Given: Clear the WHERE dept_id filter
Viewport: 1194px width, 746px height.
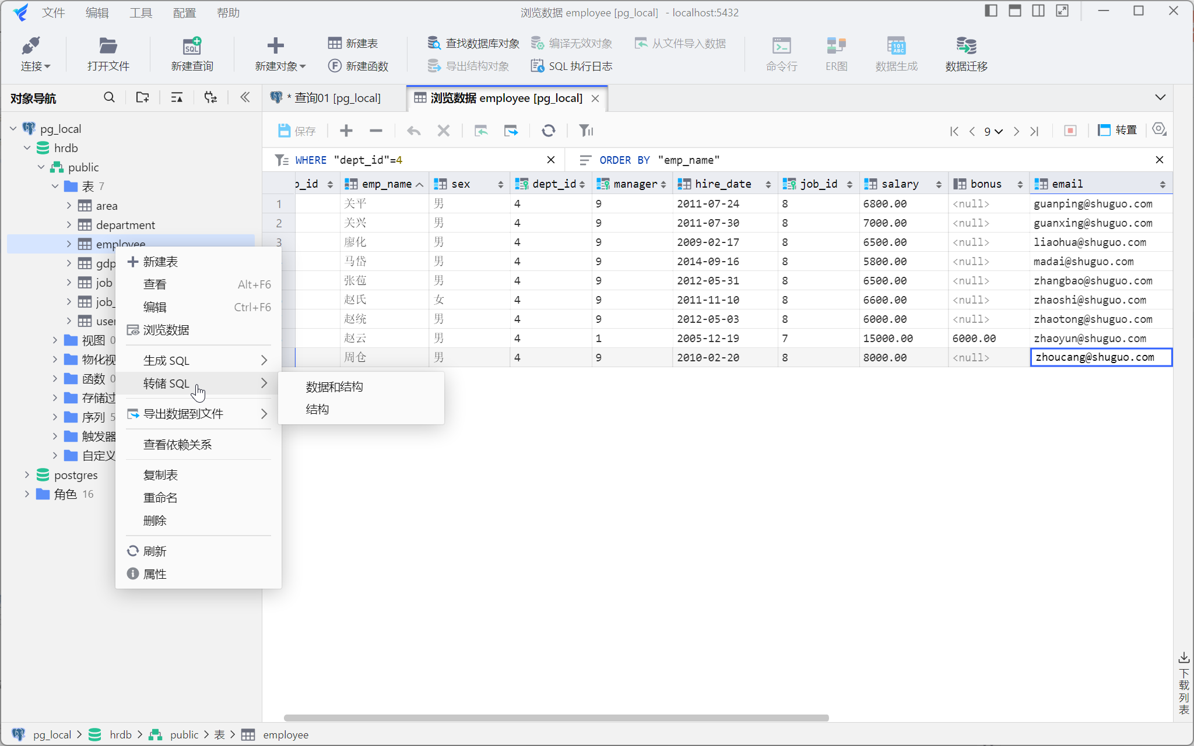Looking at the screenshot, I should [x=550, y=160].
